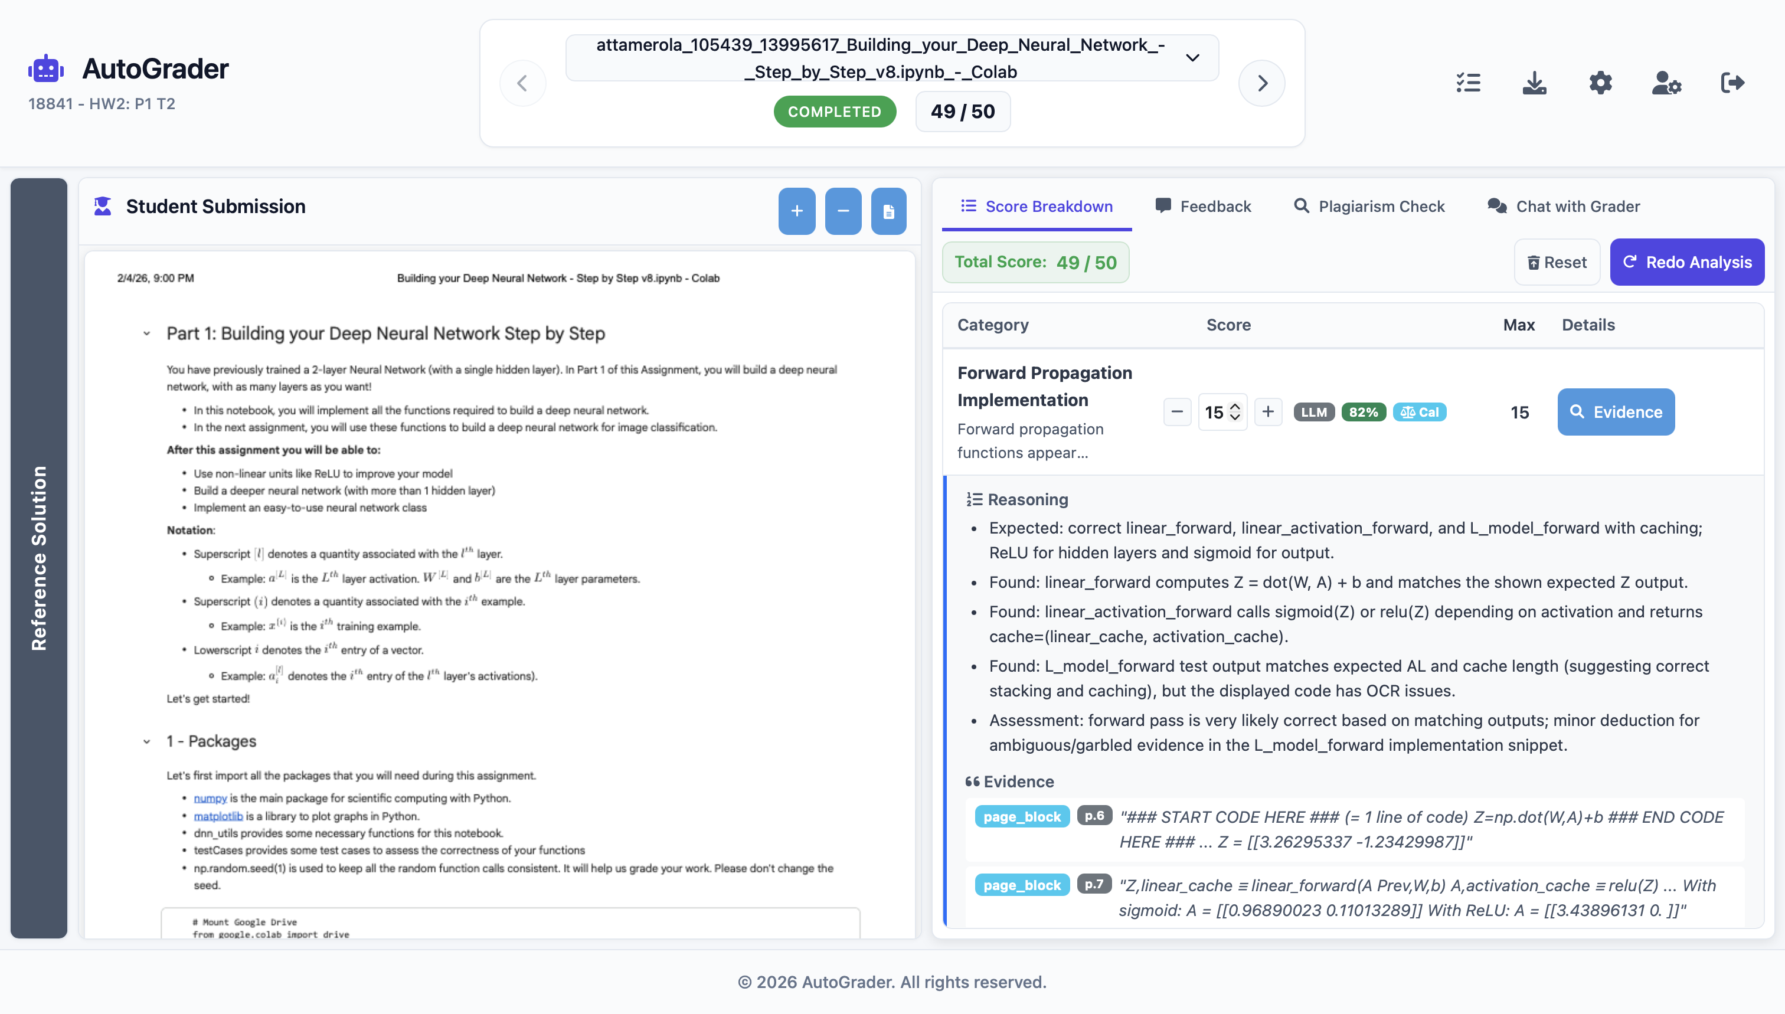This screenshot has width=1785, height=1014.
Task: Click the checklist icon in top header
Action: tap(1468, 83)
